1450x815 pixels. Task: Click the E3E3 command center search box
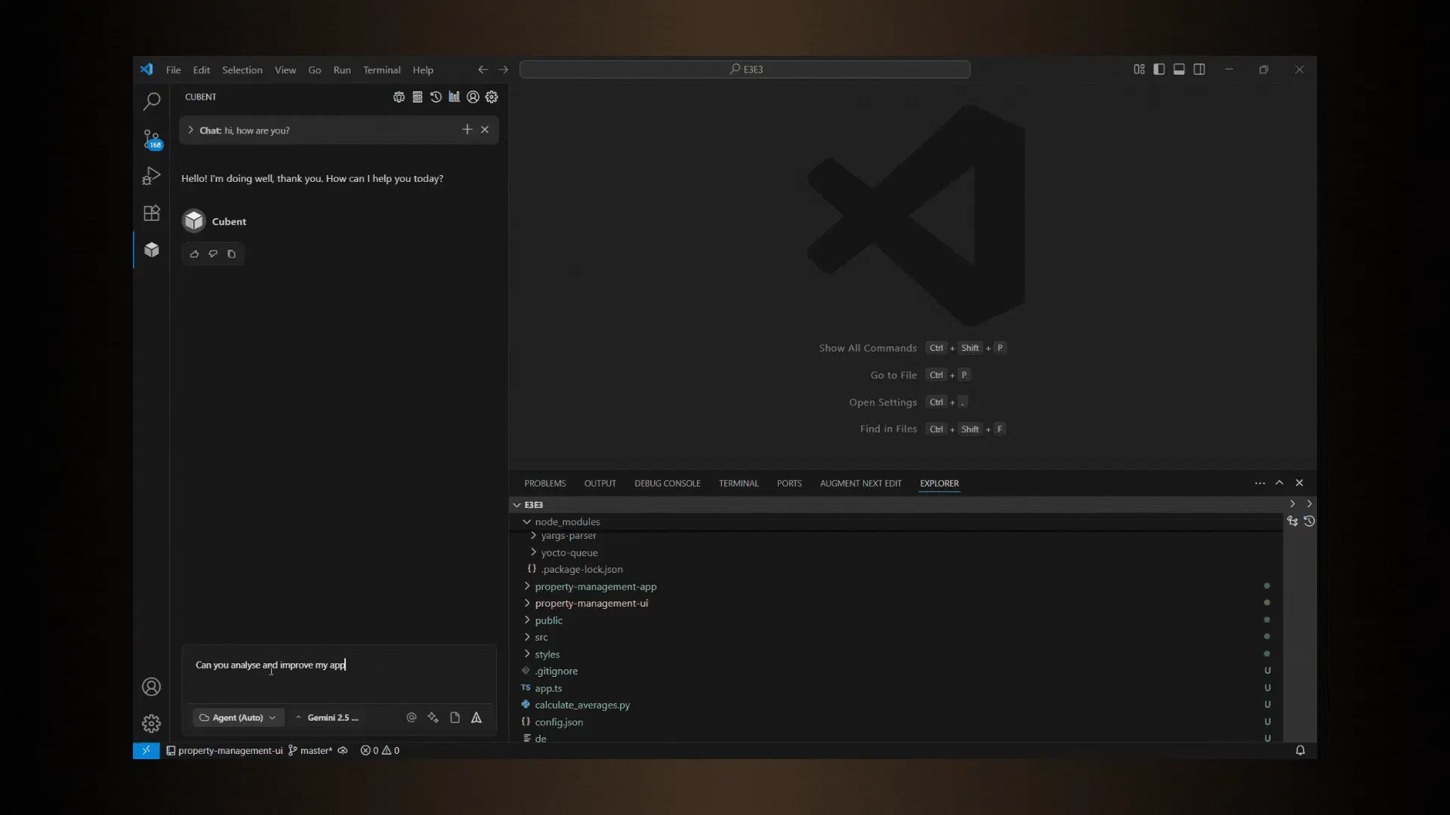click(745, 69)
